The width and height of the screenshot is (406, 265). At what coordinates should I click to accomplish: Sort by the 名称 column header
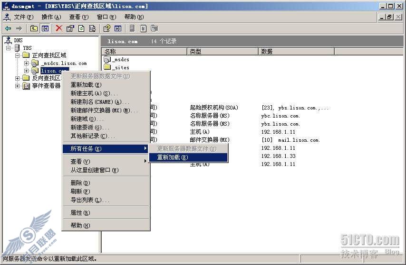click(144, 51)
